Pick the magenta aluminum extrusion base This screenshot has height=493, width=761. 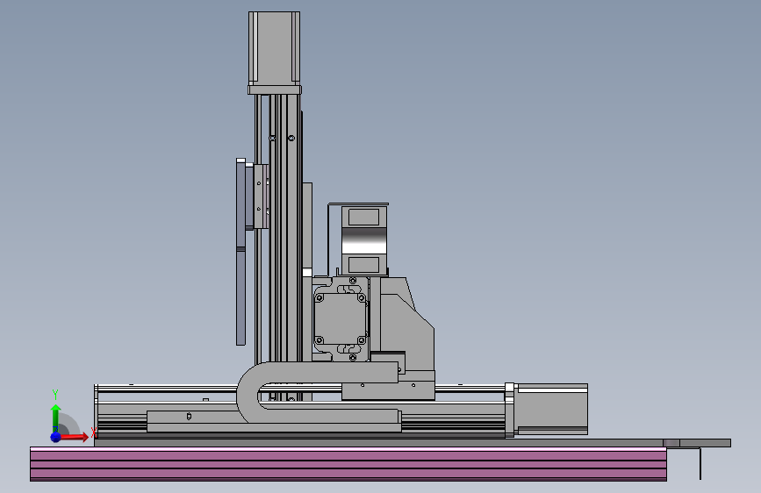[348, 464]
